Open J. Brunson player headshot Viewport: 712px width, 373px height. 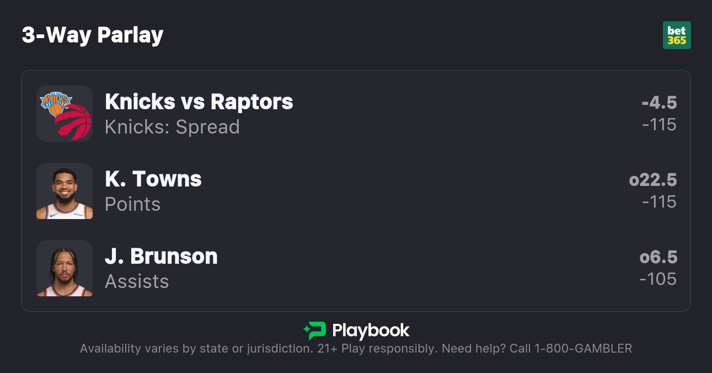(x=65, y=268)
